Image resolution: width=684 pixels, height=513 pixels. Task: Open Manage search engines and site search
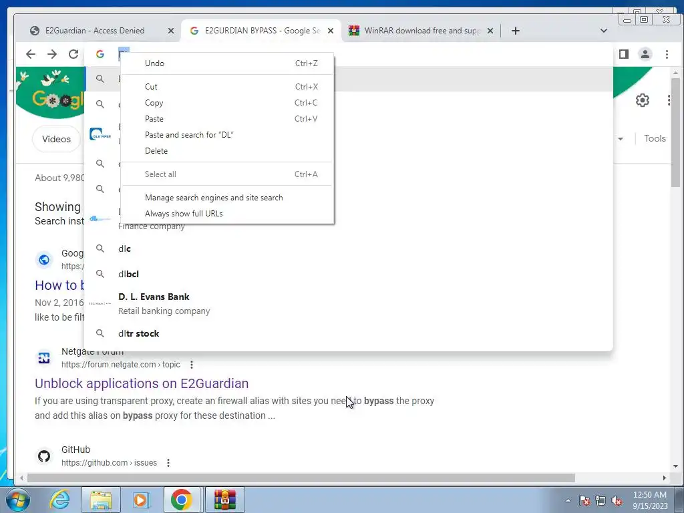click(227, 198)
